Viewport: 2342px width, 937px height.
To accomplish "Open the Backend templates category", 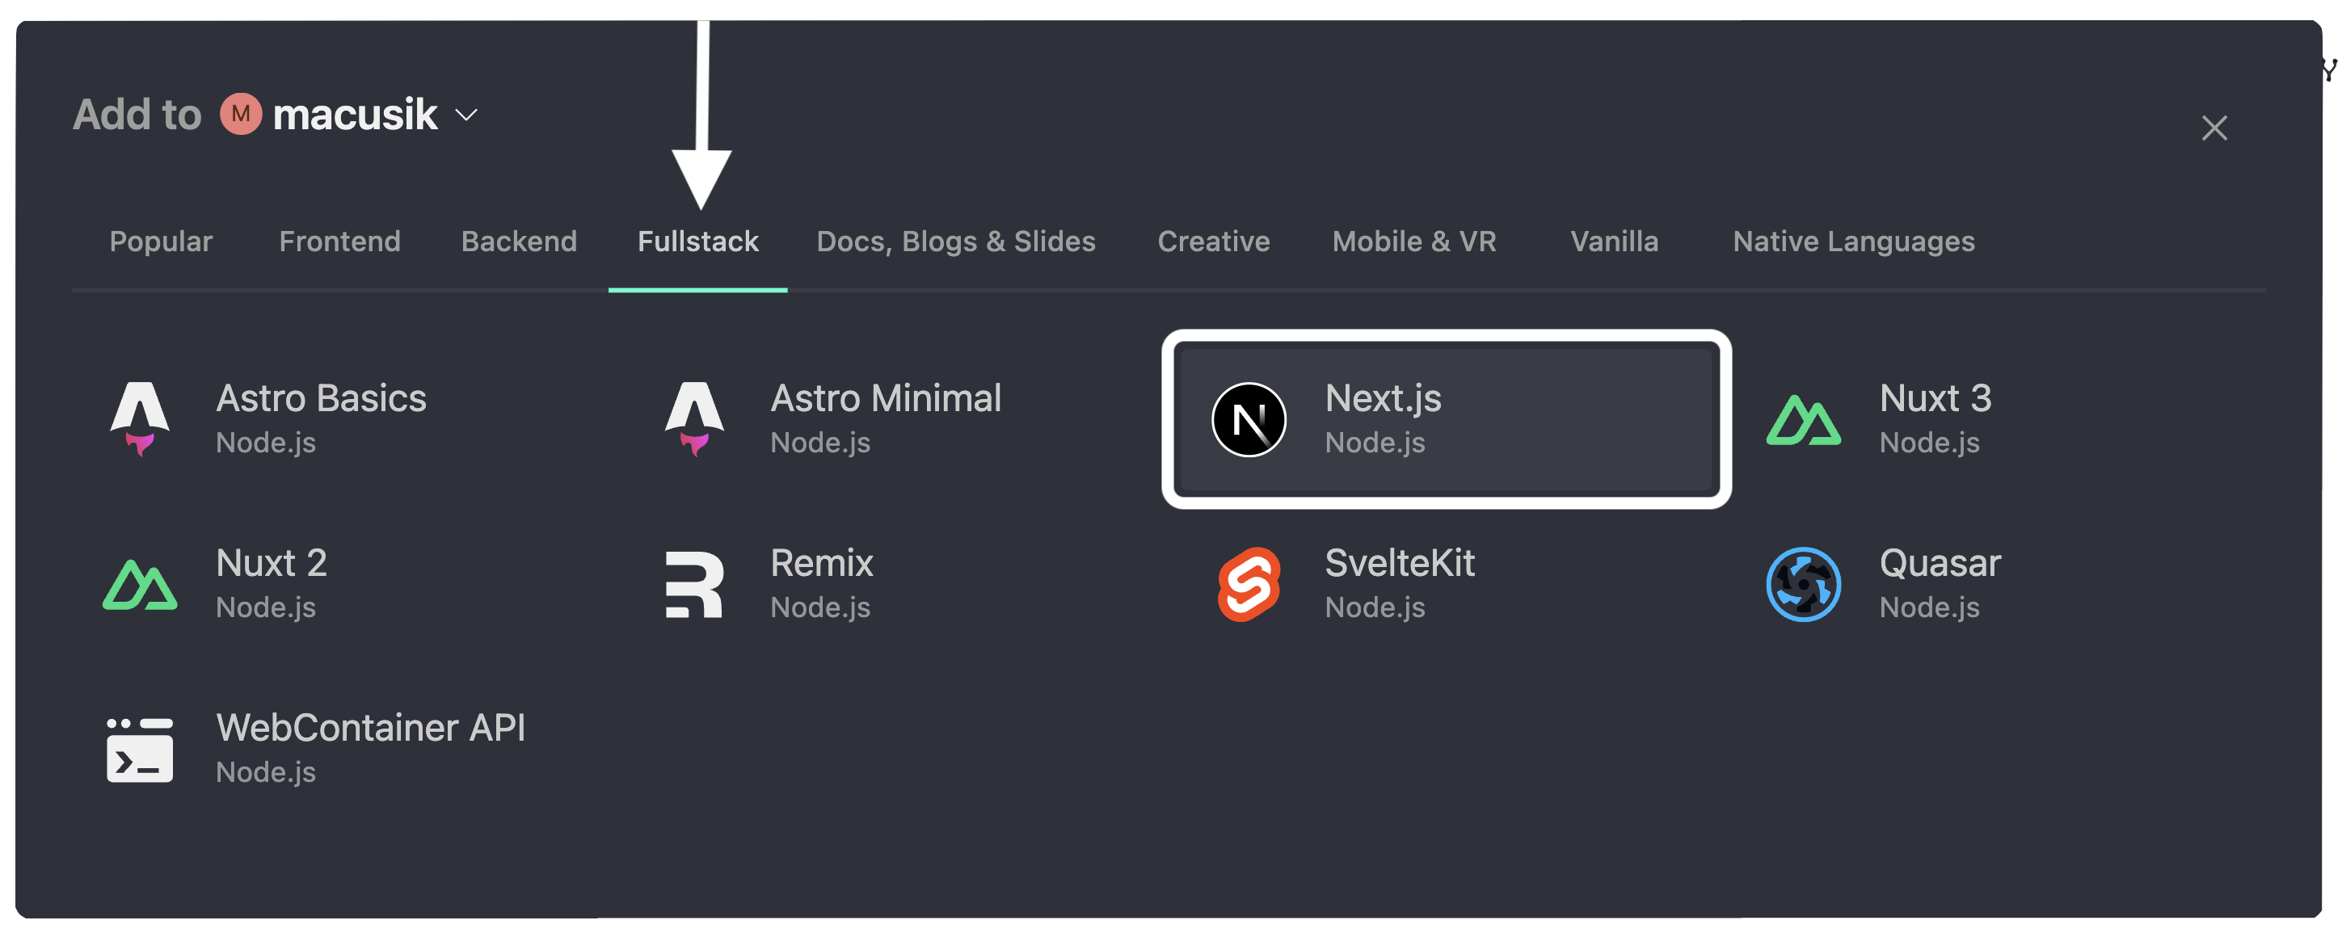I will [518, 241].
